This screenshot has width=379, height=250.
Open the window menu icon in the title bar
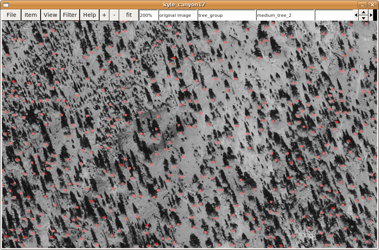[x=6, y=5]
